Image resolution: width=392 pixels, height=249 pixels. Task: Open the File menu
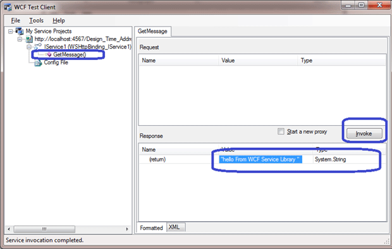click(16, 20)
